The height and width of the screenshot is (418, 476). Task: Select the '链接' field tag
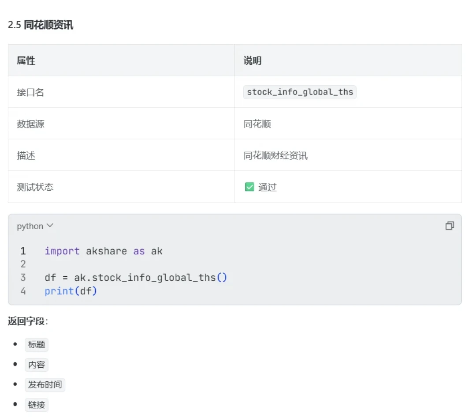pyautogui.click(x=37, y=405)
